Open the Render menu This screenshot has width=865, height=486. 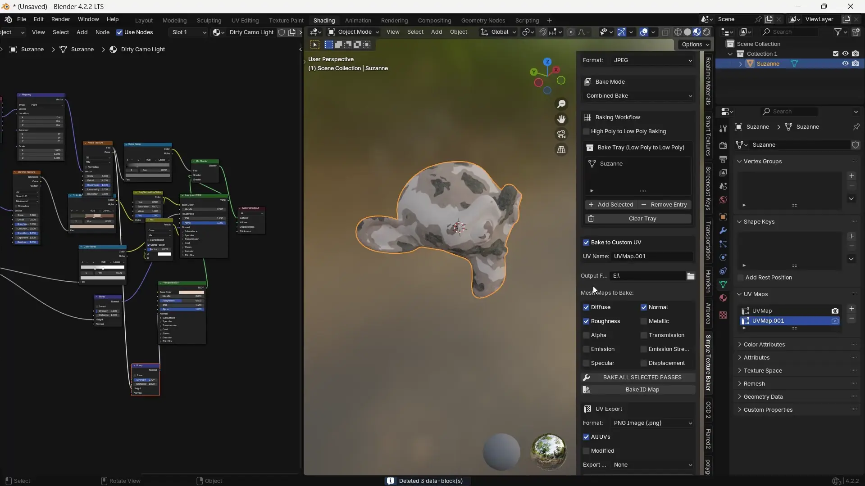(60, 19)
